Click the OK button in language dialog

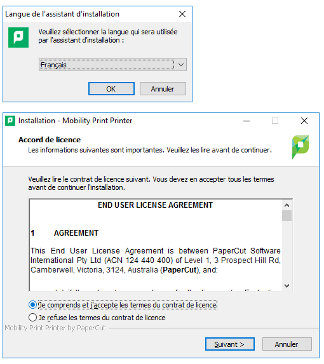pyautogui.click(x=111, y=89)
